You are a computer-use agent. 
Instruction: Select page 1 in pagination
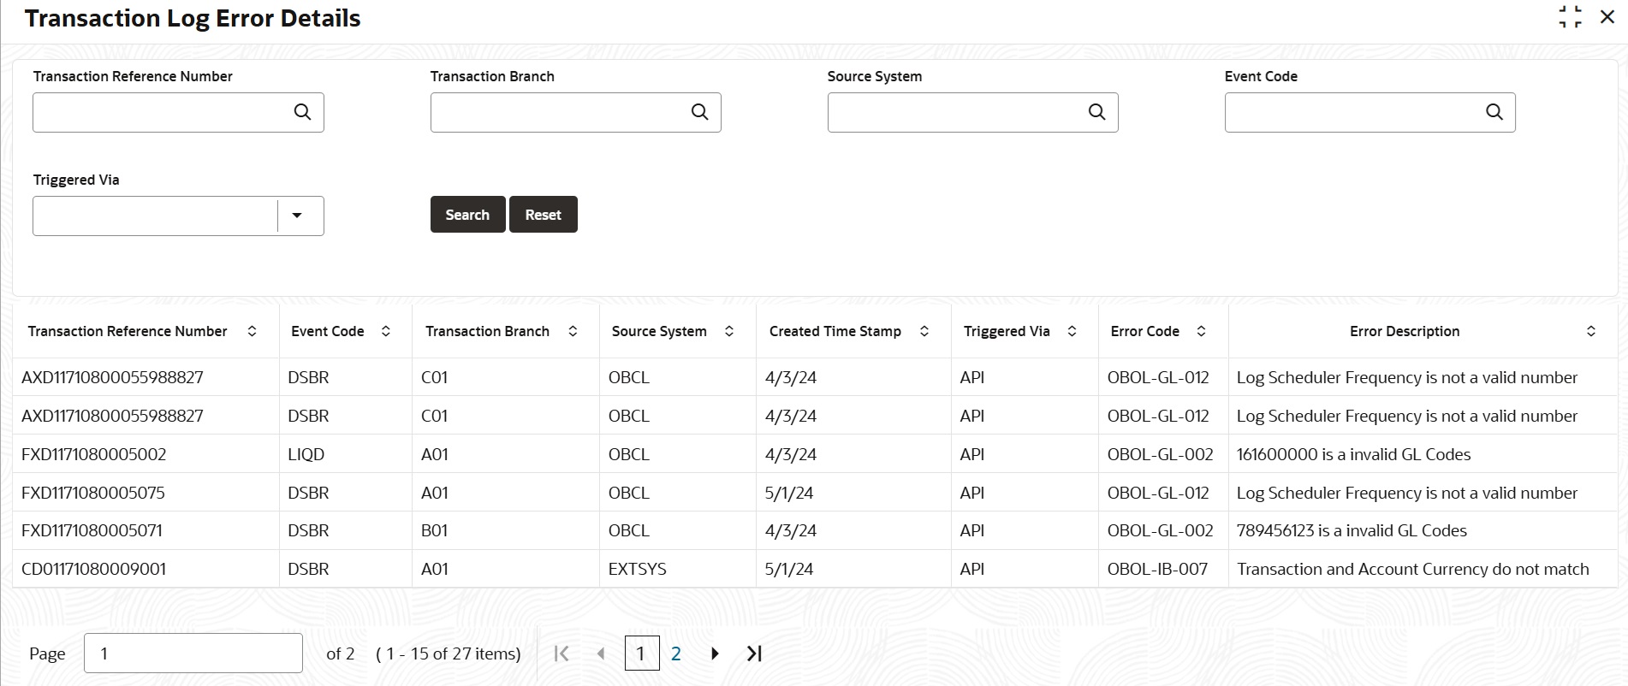[x=641, y=654]
